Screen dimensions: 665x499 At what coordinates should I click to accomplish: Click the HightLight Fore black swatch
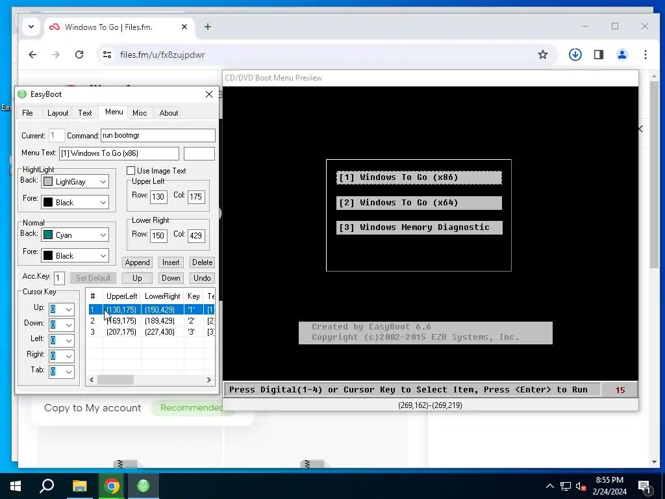click(x=48, y=203)
